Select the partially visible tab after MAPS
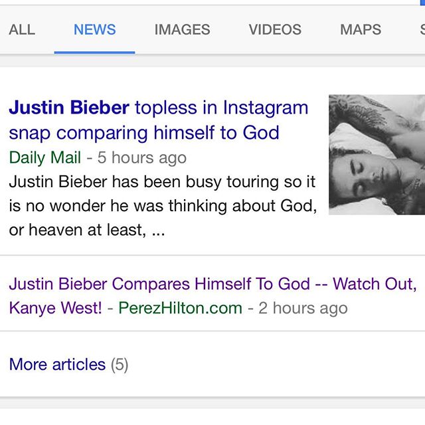 click(422, 29)
